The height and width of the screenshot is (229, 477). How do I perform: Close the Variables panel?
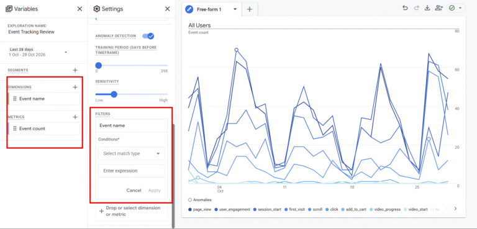79,9
